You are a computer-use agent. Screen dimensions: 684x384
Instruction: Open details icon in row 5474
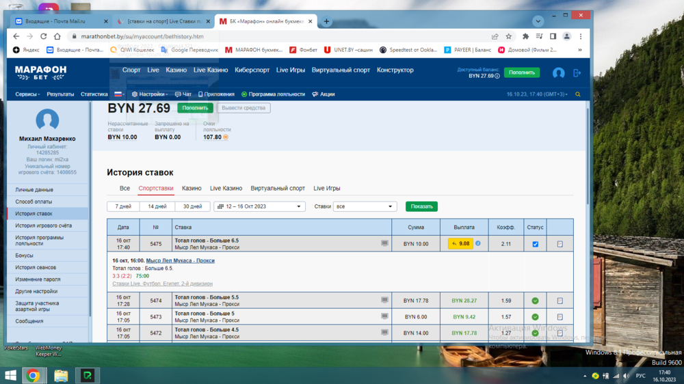[560, 301]
